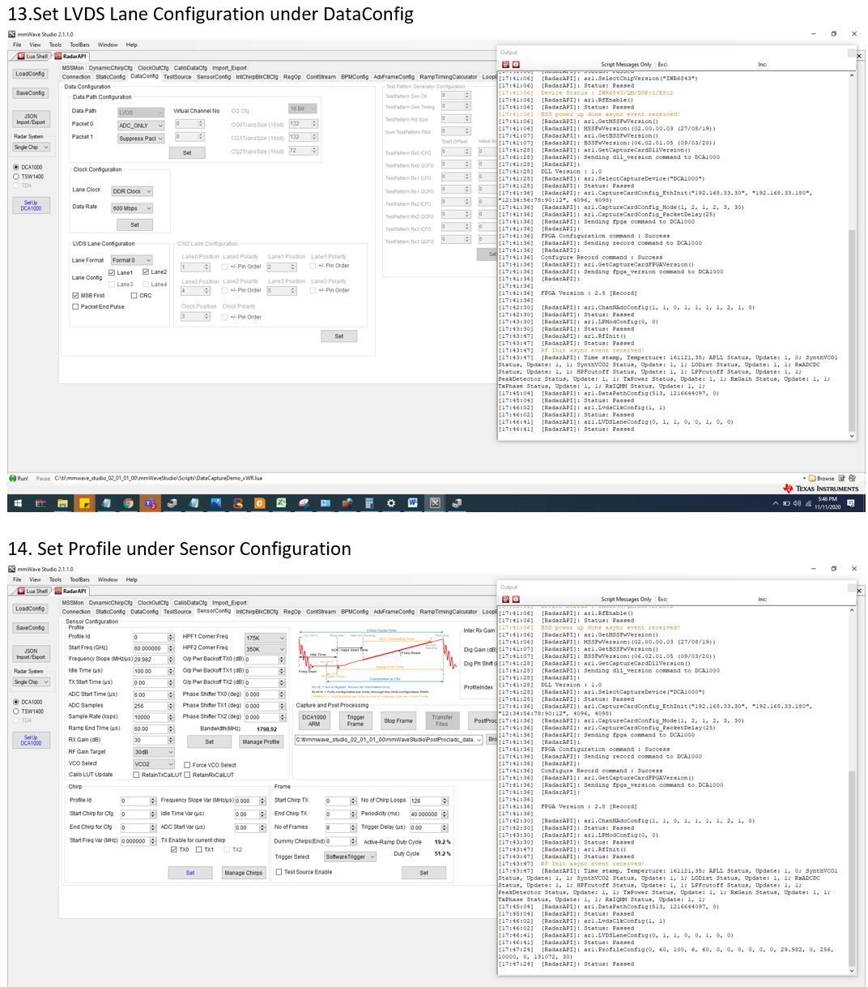Open the HPF1 Corner Freq 175K dropdown
The width and height of the screenshot is (868, 987).
coord(266,638)
